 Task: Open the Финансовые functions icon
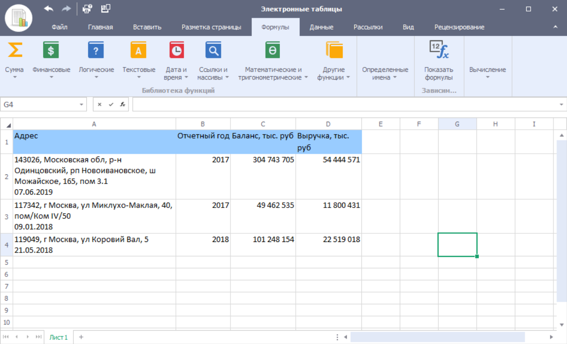(51, 50)
